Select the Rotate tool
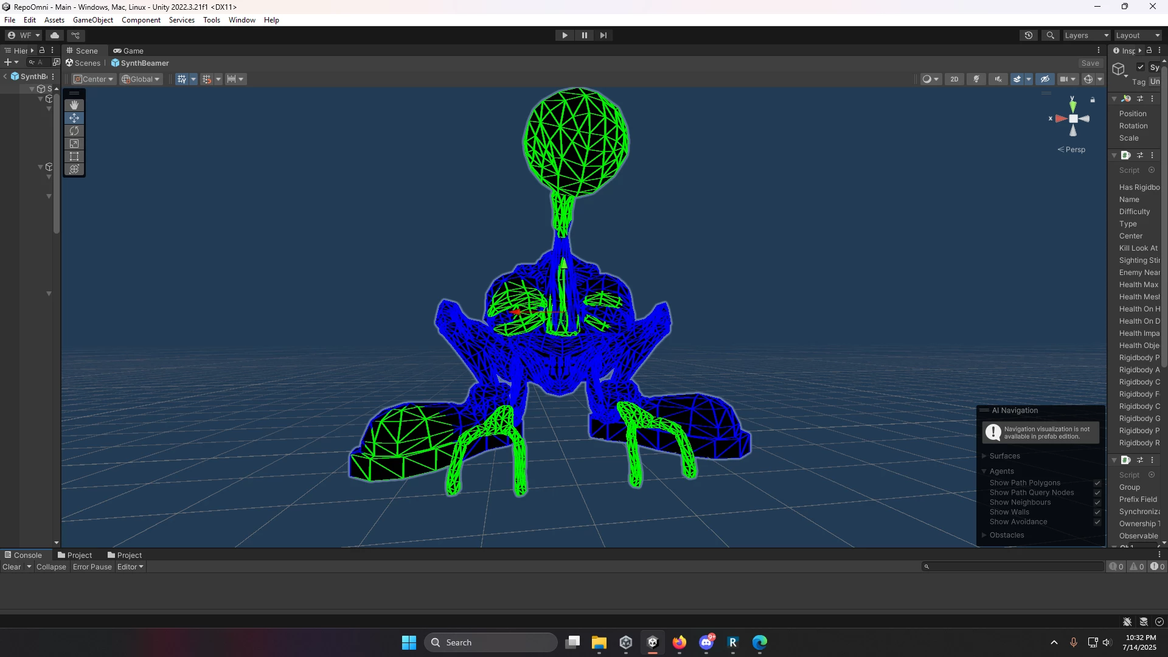Image resolution: width=1168 pixels, height=657 pixels. tap(74, 131)
